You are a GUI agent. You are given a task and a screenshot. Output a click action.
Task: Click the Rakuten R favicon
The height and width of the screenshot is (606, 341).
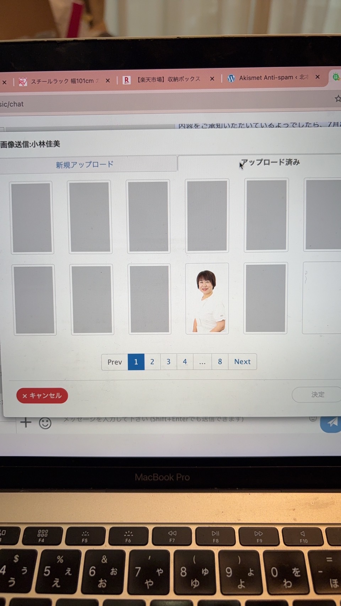[x=126, y=80]
